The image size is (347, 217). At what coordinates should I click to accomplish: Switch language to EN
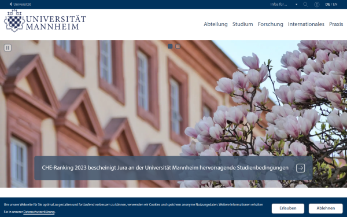tap(335, 4)
